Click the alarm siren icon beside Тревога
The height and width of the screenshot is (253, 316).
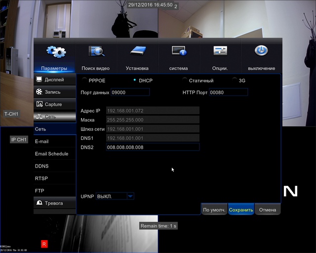click(x=39, y=203)
